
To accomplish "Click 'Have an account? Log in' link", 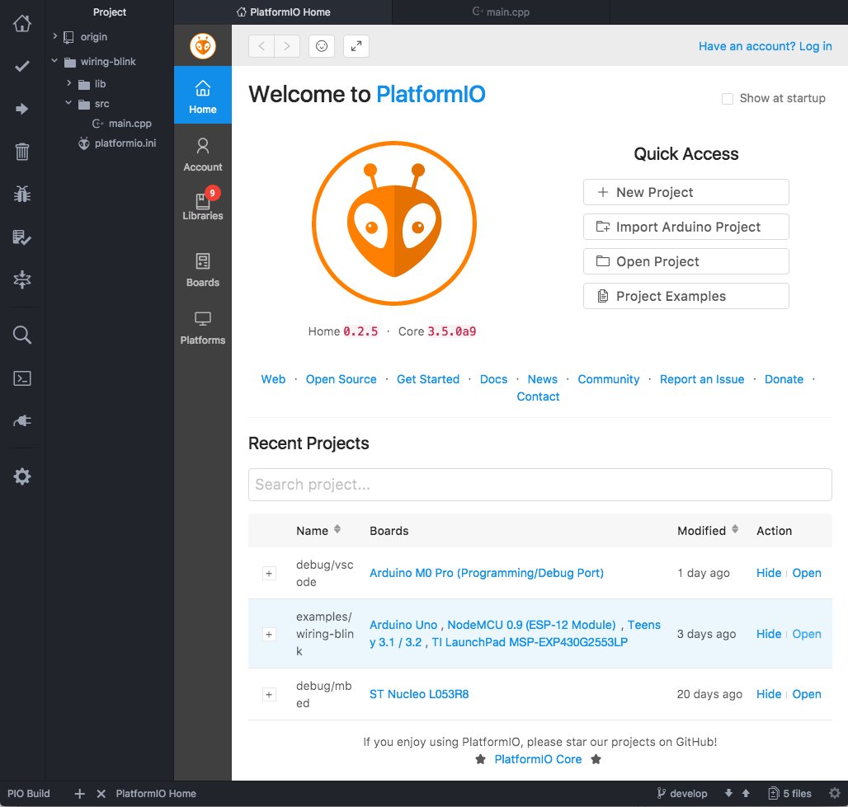I will pos(765,46).
